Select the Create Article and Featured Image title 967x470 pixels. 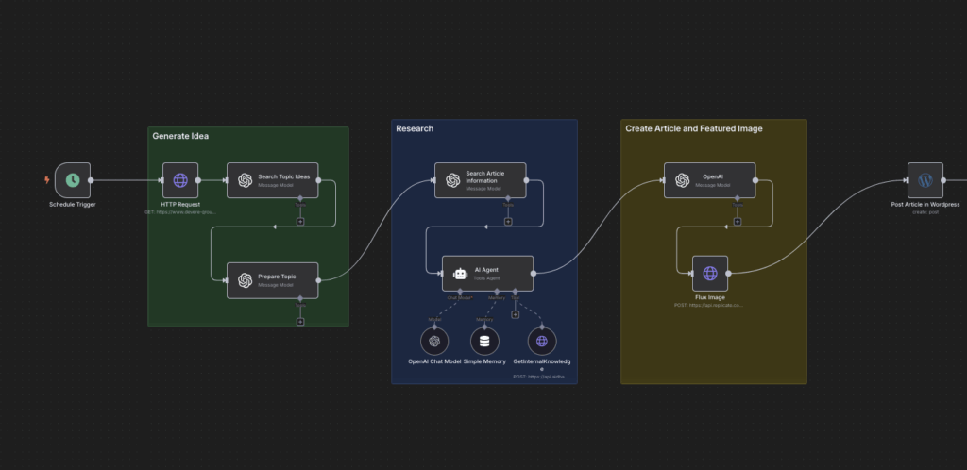pyautogui.click(x=694, y=128)
